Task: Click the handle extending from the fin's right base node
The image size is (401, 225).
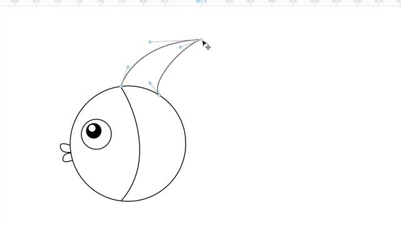Action: [150, 83]
